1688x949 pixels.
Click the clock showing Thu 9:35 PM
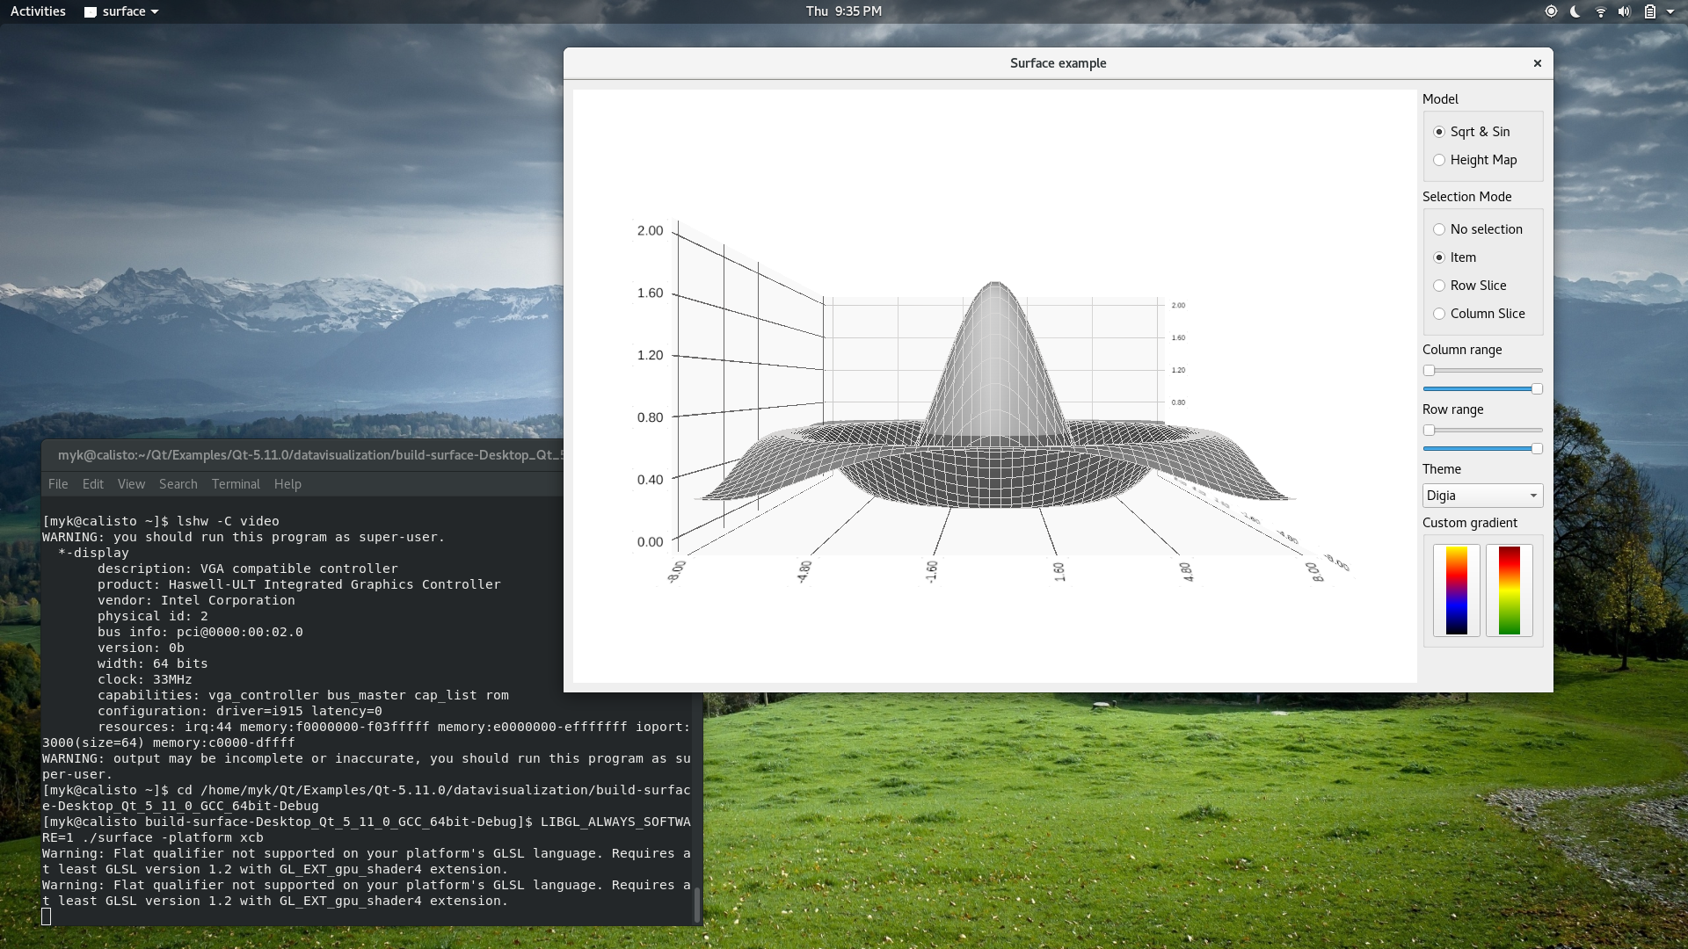(843, 11)
